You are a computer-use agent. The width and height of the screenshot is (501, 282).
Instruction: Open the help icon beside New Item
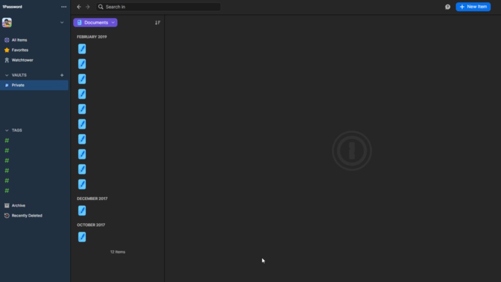[x=448, y=7]
